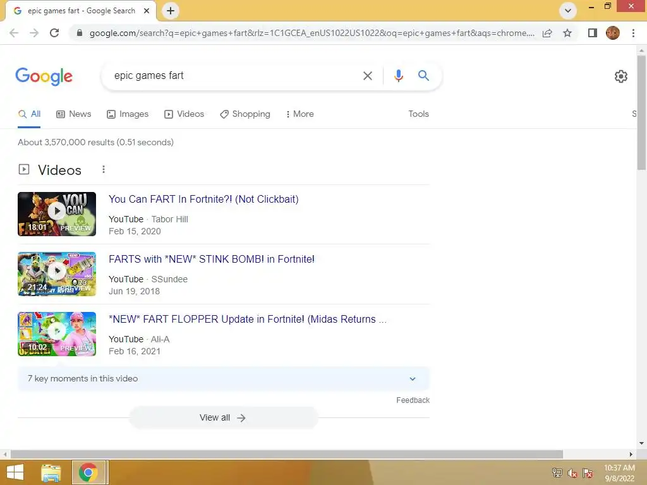Click the padlock site info icon
The height and width of the screenshot is (485, 647).
[80, 33]
